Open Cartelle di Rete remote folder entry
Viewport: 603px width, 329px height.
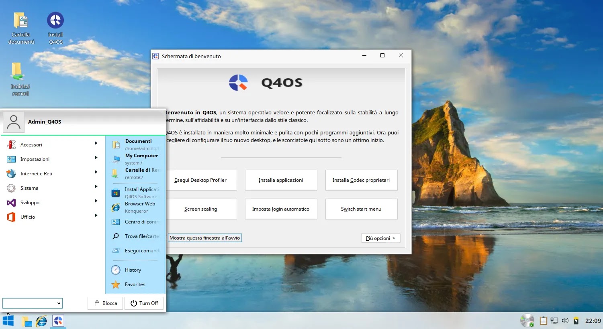[x=135, y=174]
